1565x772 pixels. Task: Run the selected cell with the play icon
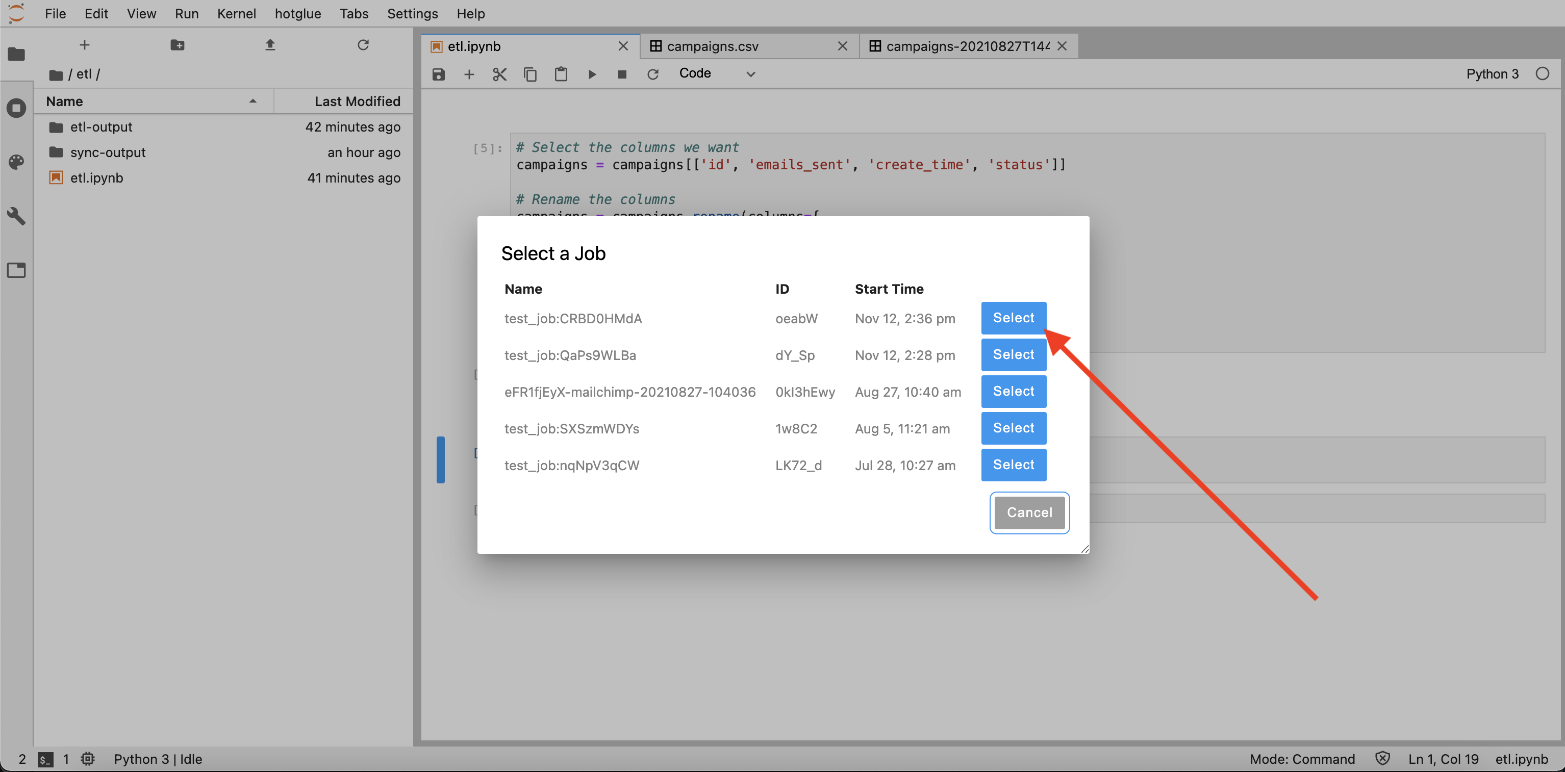pyautogui.click(x=592, y=74)
